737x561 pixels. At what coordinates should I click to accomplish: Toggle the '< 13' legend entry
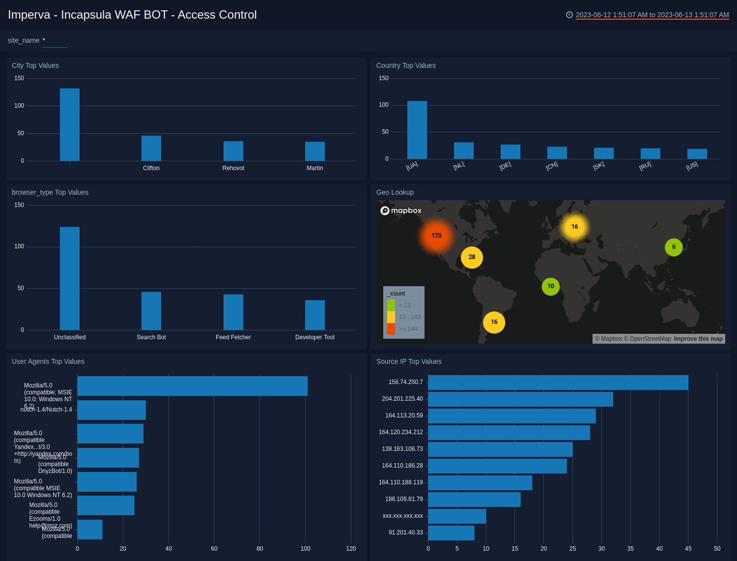(404, 305)
